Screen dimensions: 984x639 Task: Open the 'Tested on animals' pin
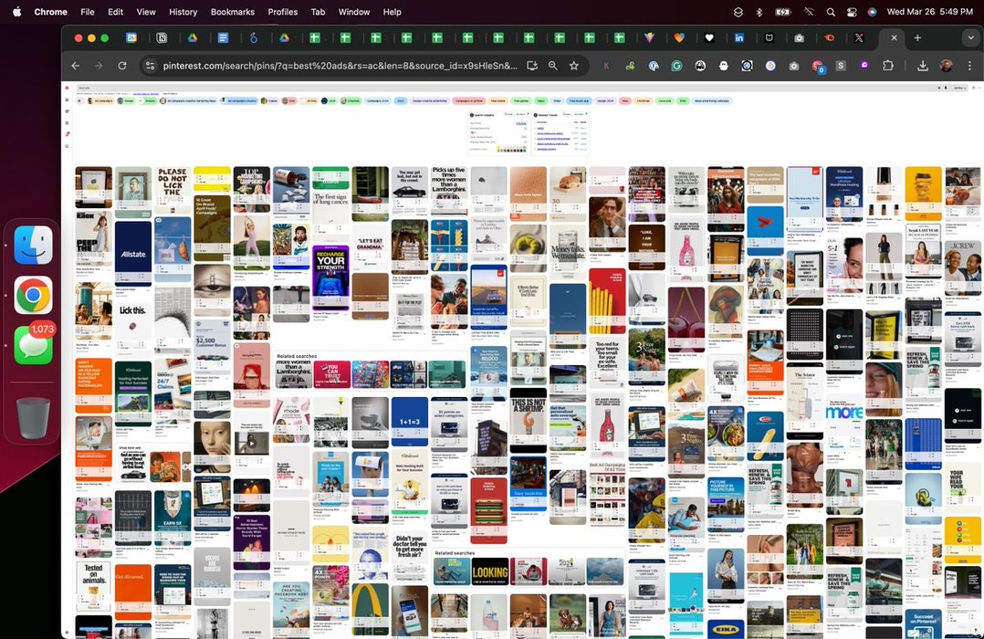click(93, 585)
